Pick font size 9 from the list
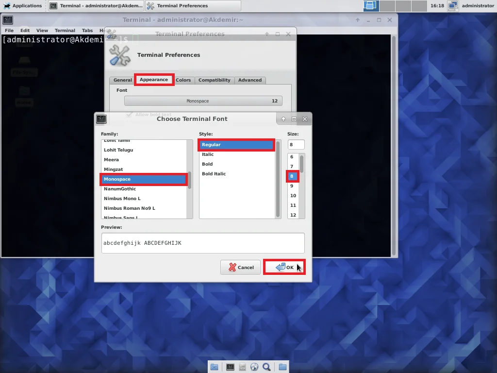The width and height of the screenshot is (497, 373). (x=292, y=186)
